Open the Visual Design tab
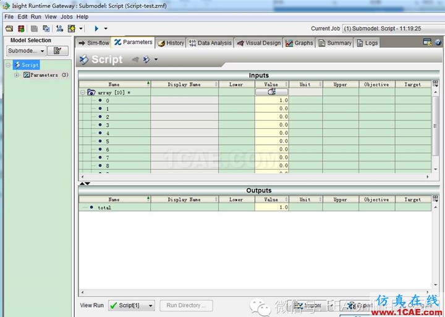The width and height of the screenshot is (445, 317). [x=258, y=43]
